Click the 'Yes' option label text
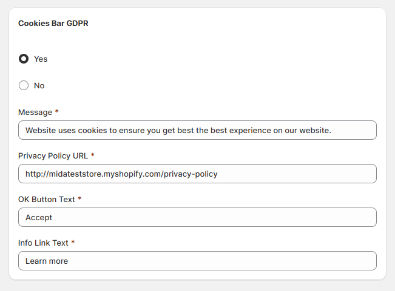 point(41,59)
